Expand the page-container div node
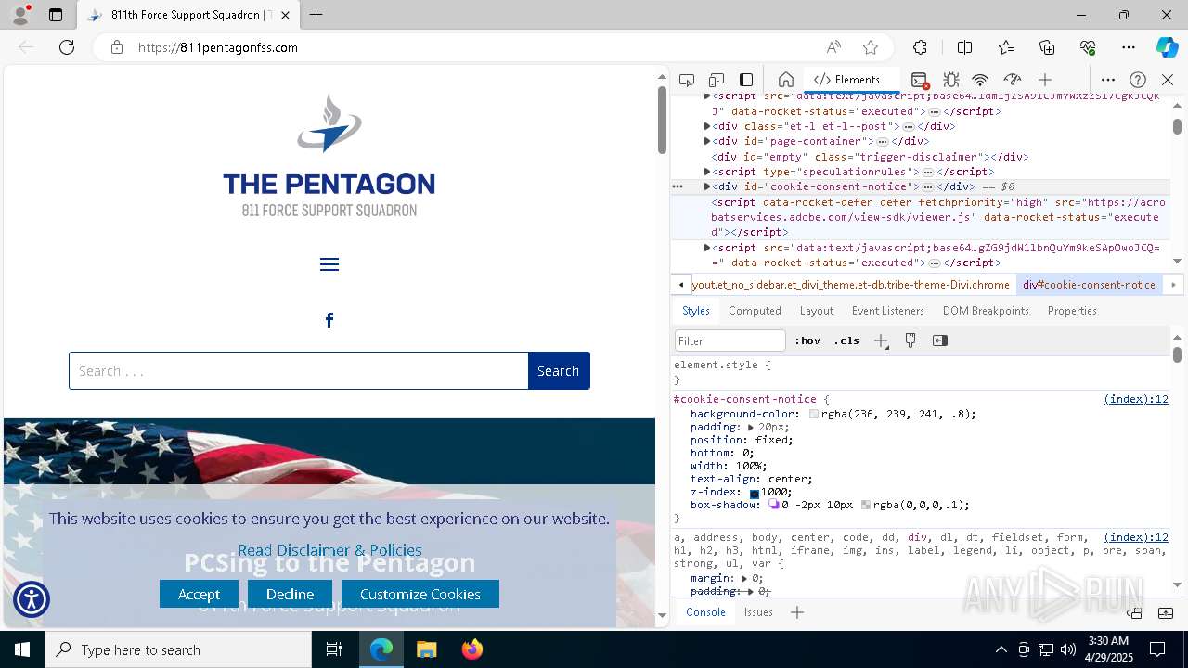Screen dimensions: 1188x668 [707, 141]
